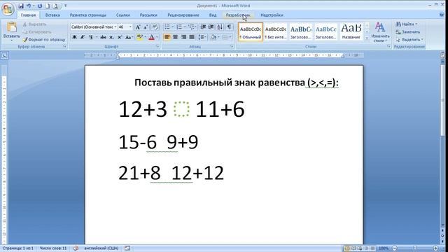Open shading fill color bucket

coord(213,37)
